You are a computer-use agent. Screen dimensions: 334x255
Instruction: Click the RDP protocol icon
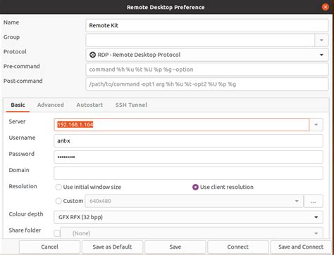coord(92,55)
